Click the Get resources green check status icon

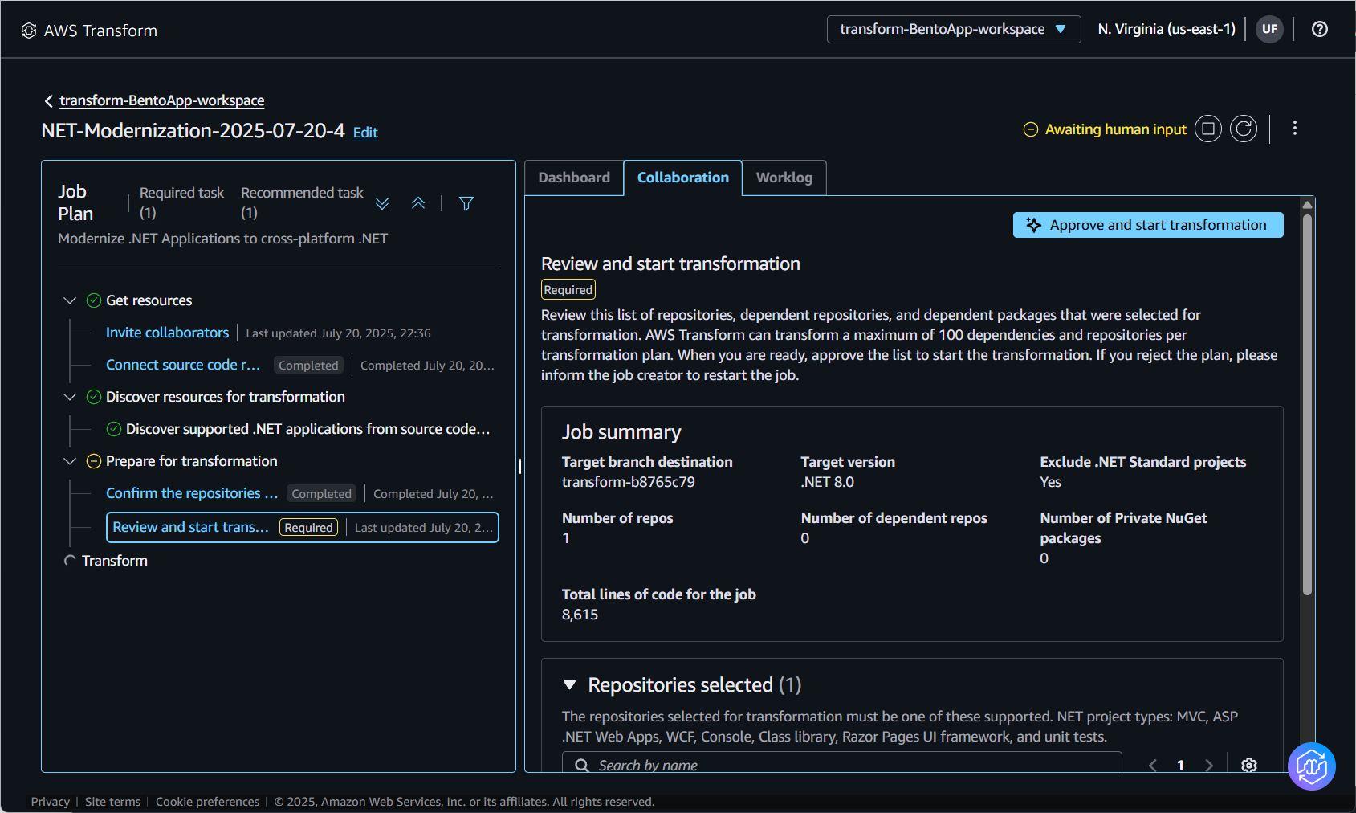[94, 300]
